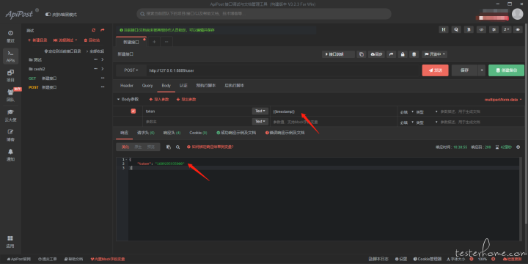Open the 请求头 (6) response tab
The height and width of the screenshot is (264, 528).
point(145,133)
